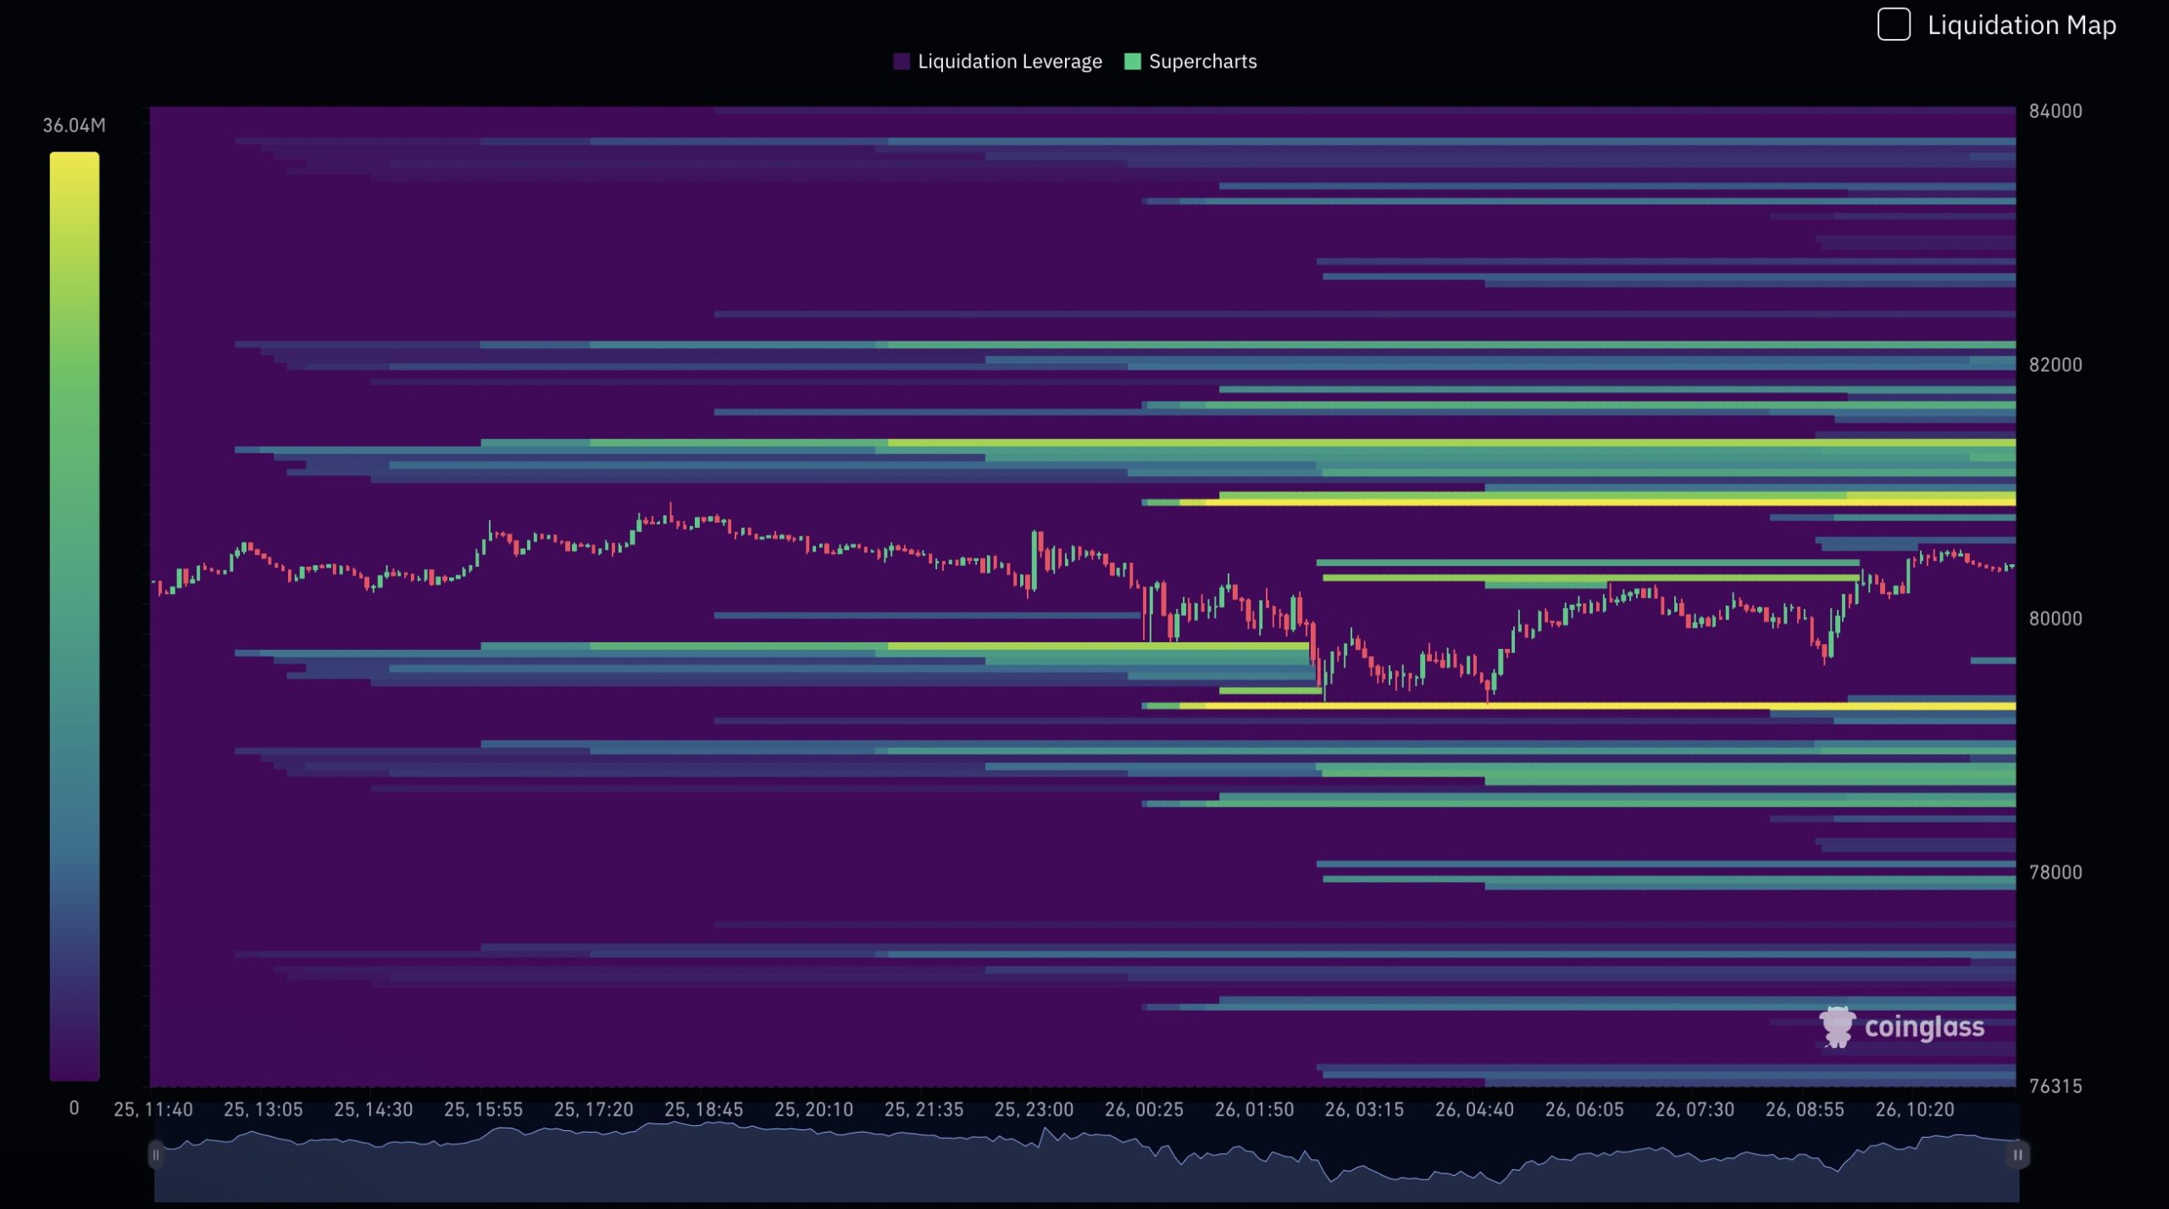Click the 82000 price axis label

pyautogui.click(x=2055, y=365)
